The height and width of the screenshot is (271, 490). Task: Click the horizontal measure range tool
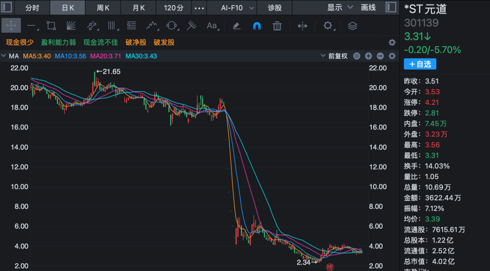[x=302, y=25]
